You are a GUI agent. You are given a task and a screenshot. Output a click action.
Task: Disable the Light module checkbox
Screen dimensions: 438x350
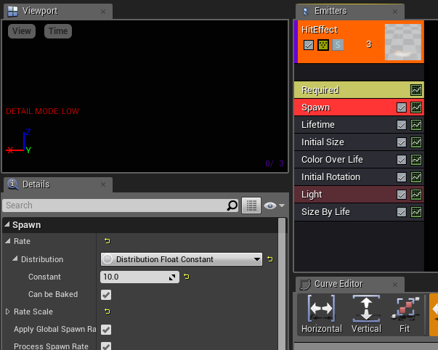[402, 195]
